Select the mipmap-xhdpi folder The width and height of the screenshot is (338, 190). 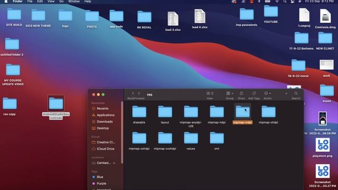click(268, 112)
